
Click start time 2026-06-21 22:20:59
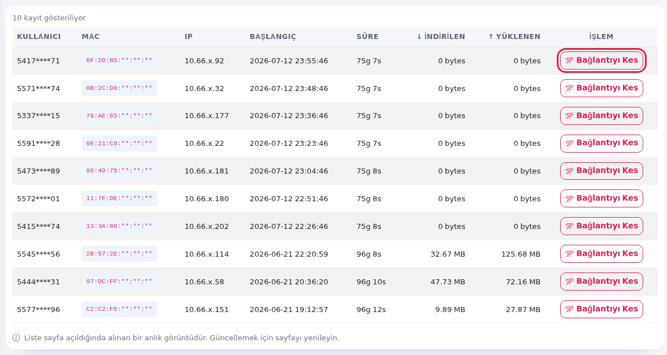[289, 254]
